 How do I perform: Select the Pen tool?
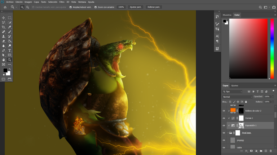4,51
